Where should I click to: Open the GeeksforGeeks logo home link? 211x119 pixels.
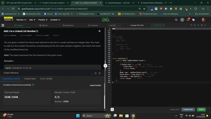(105, 20)
